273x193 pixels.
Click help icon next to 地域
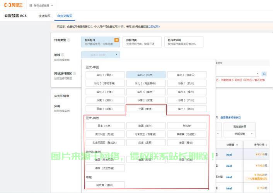[x=63, y=55]
